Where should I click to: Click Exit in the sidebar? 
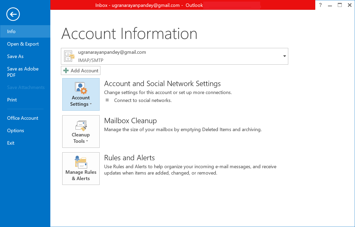point(25,143)
